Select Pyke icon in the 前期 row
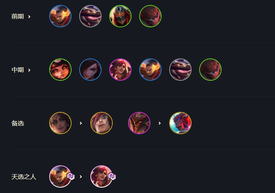 click(x=150, y=16)
